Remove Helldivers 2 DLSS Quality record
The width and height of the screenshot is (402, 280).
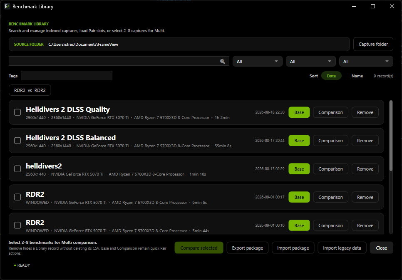click(x=365, y=112)
